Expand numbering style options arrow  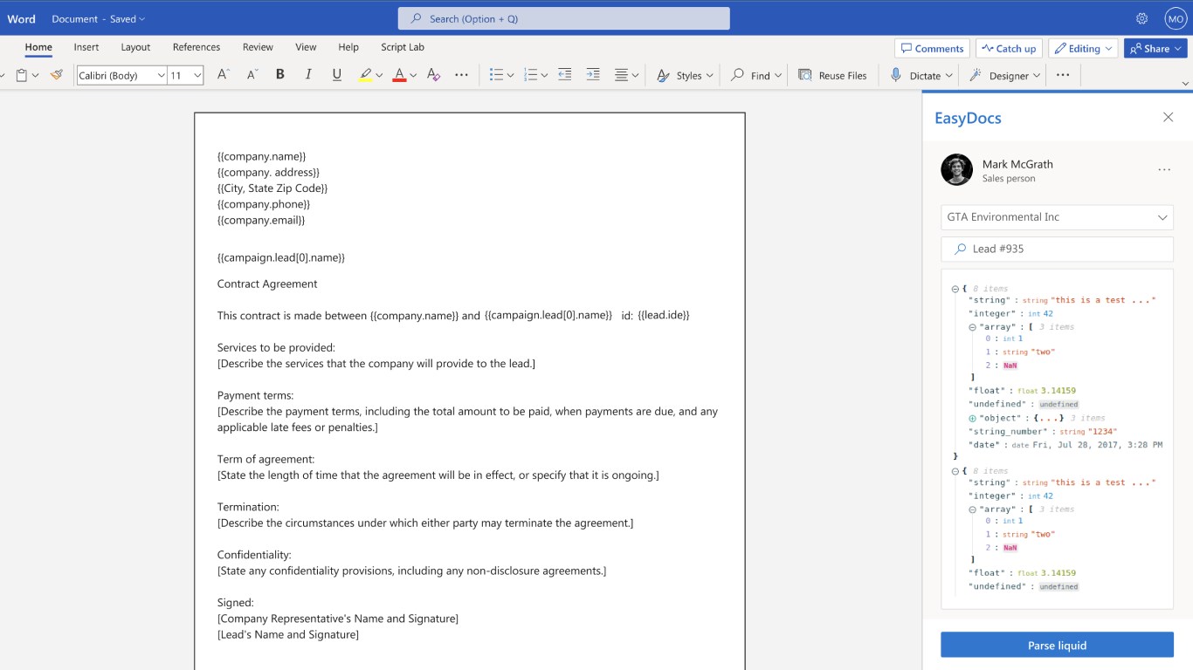pos(544,76)
